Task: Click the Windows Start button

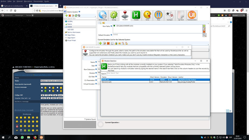Action: click(x=3, y=137)
